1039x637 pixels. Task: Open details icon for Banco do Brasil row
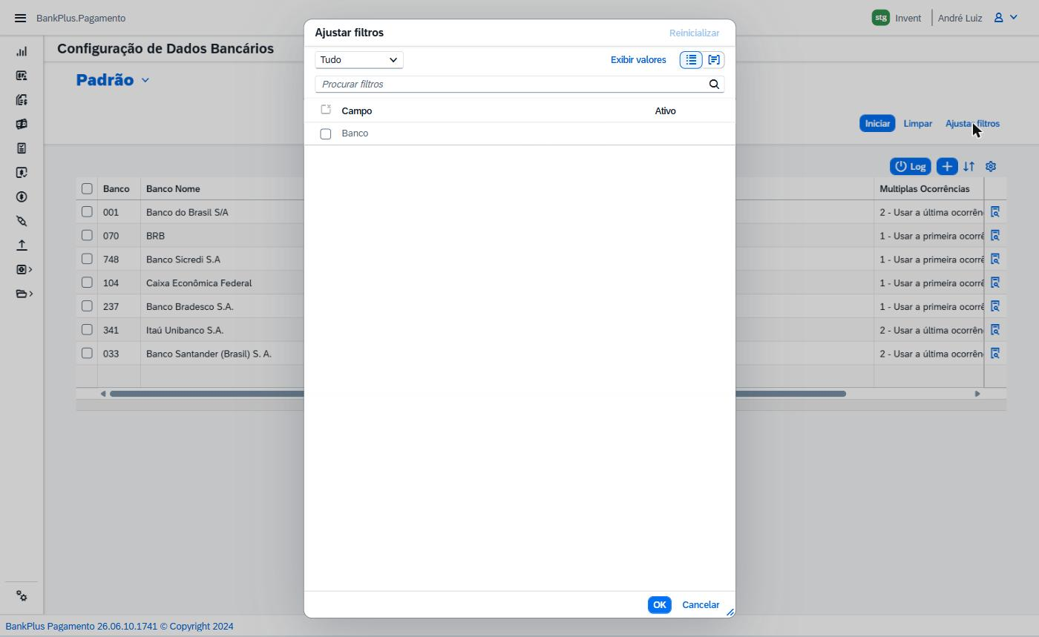coord(995,212)
